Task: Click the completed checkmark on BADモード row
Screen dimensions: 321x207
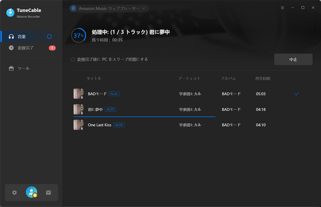Action: pyautogui.click(x=297, y=94)
